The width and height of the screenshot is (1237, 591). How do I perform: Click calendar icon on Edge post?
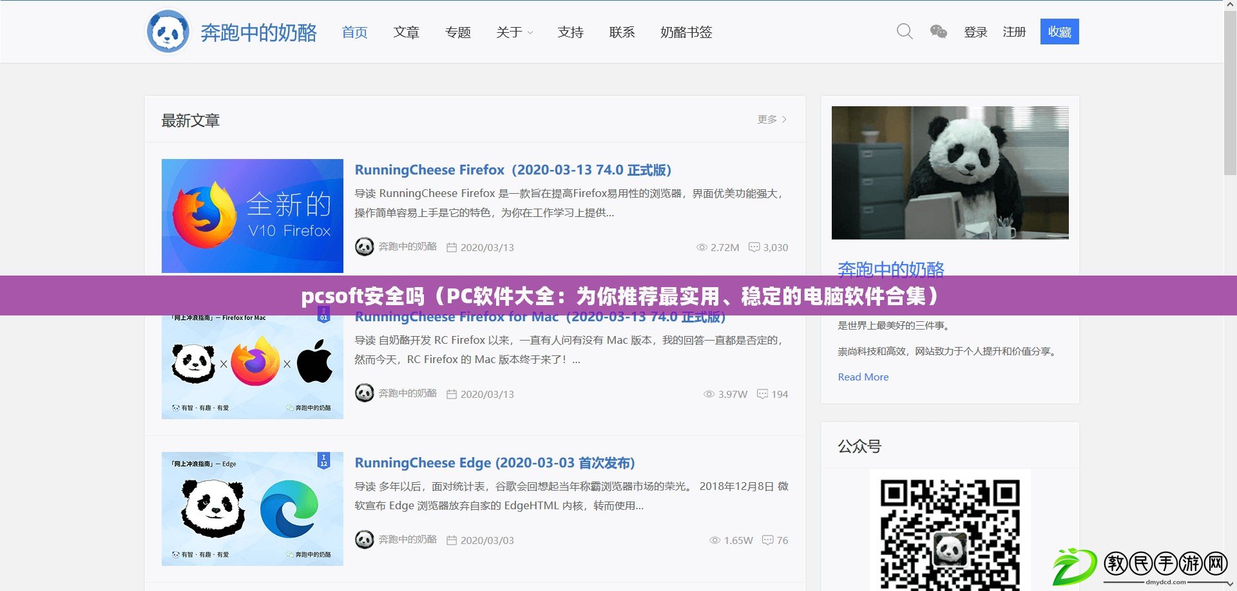pos(452,541)
